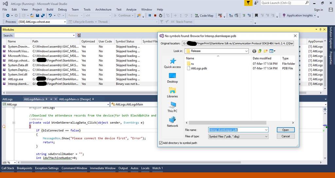Viewport: 335px width, 178px height.
Task: Open the File name combo box arrow
Action: pyautogui.click(x=266, y=130)
